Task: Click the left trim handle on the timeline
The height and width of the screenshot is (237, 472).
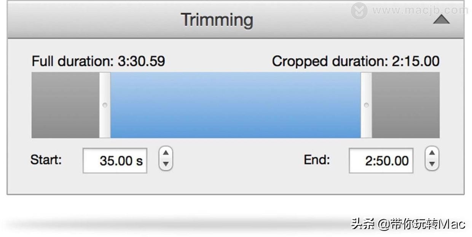Action: (x=105, y=105)
